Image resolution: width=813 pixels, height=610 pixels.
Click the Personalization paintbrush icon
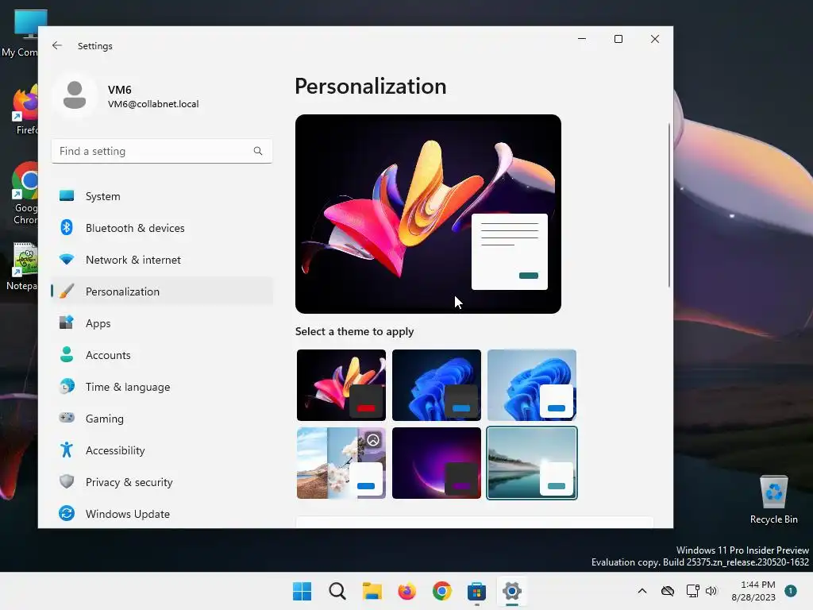point(67,291)
